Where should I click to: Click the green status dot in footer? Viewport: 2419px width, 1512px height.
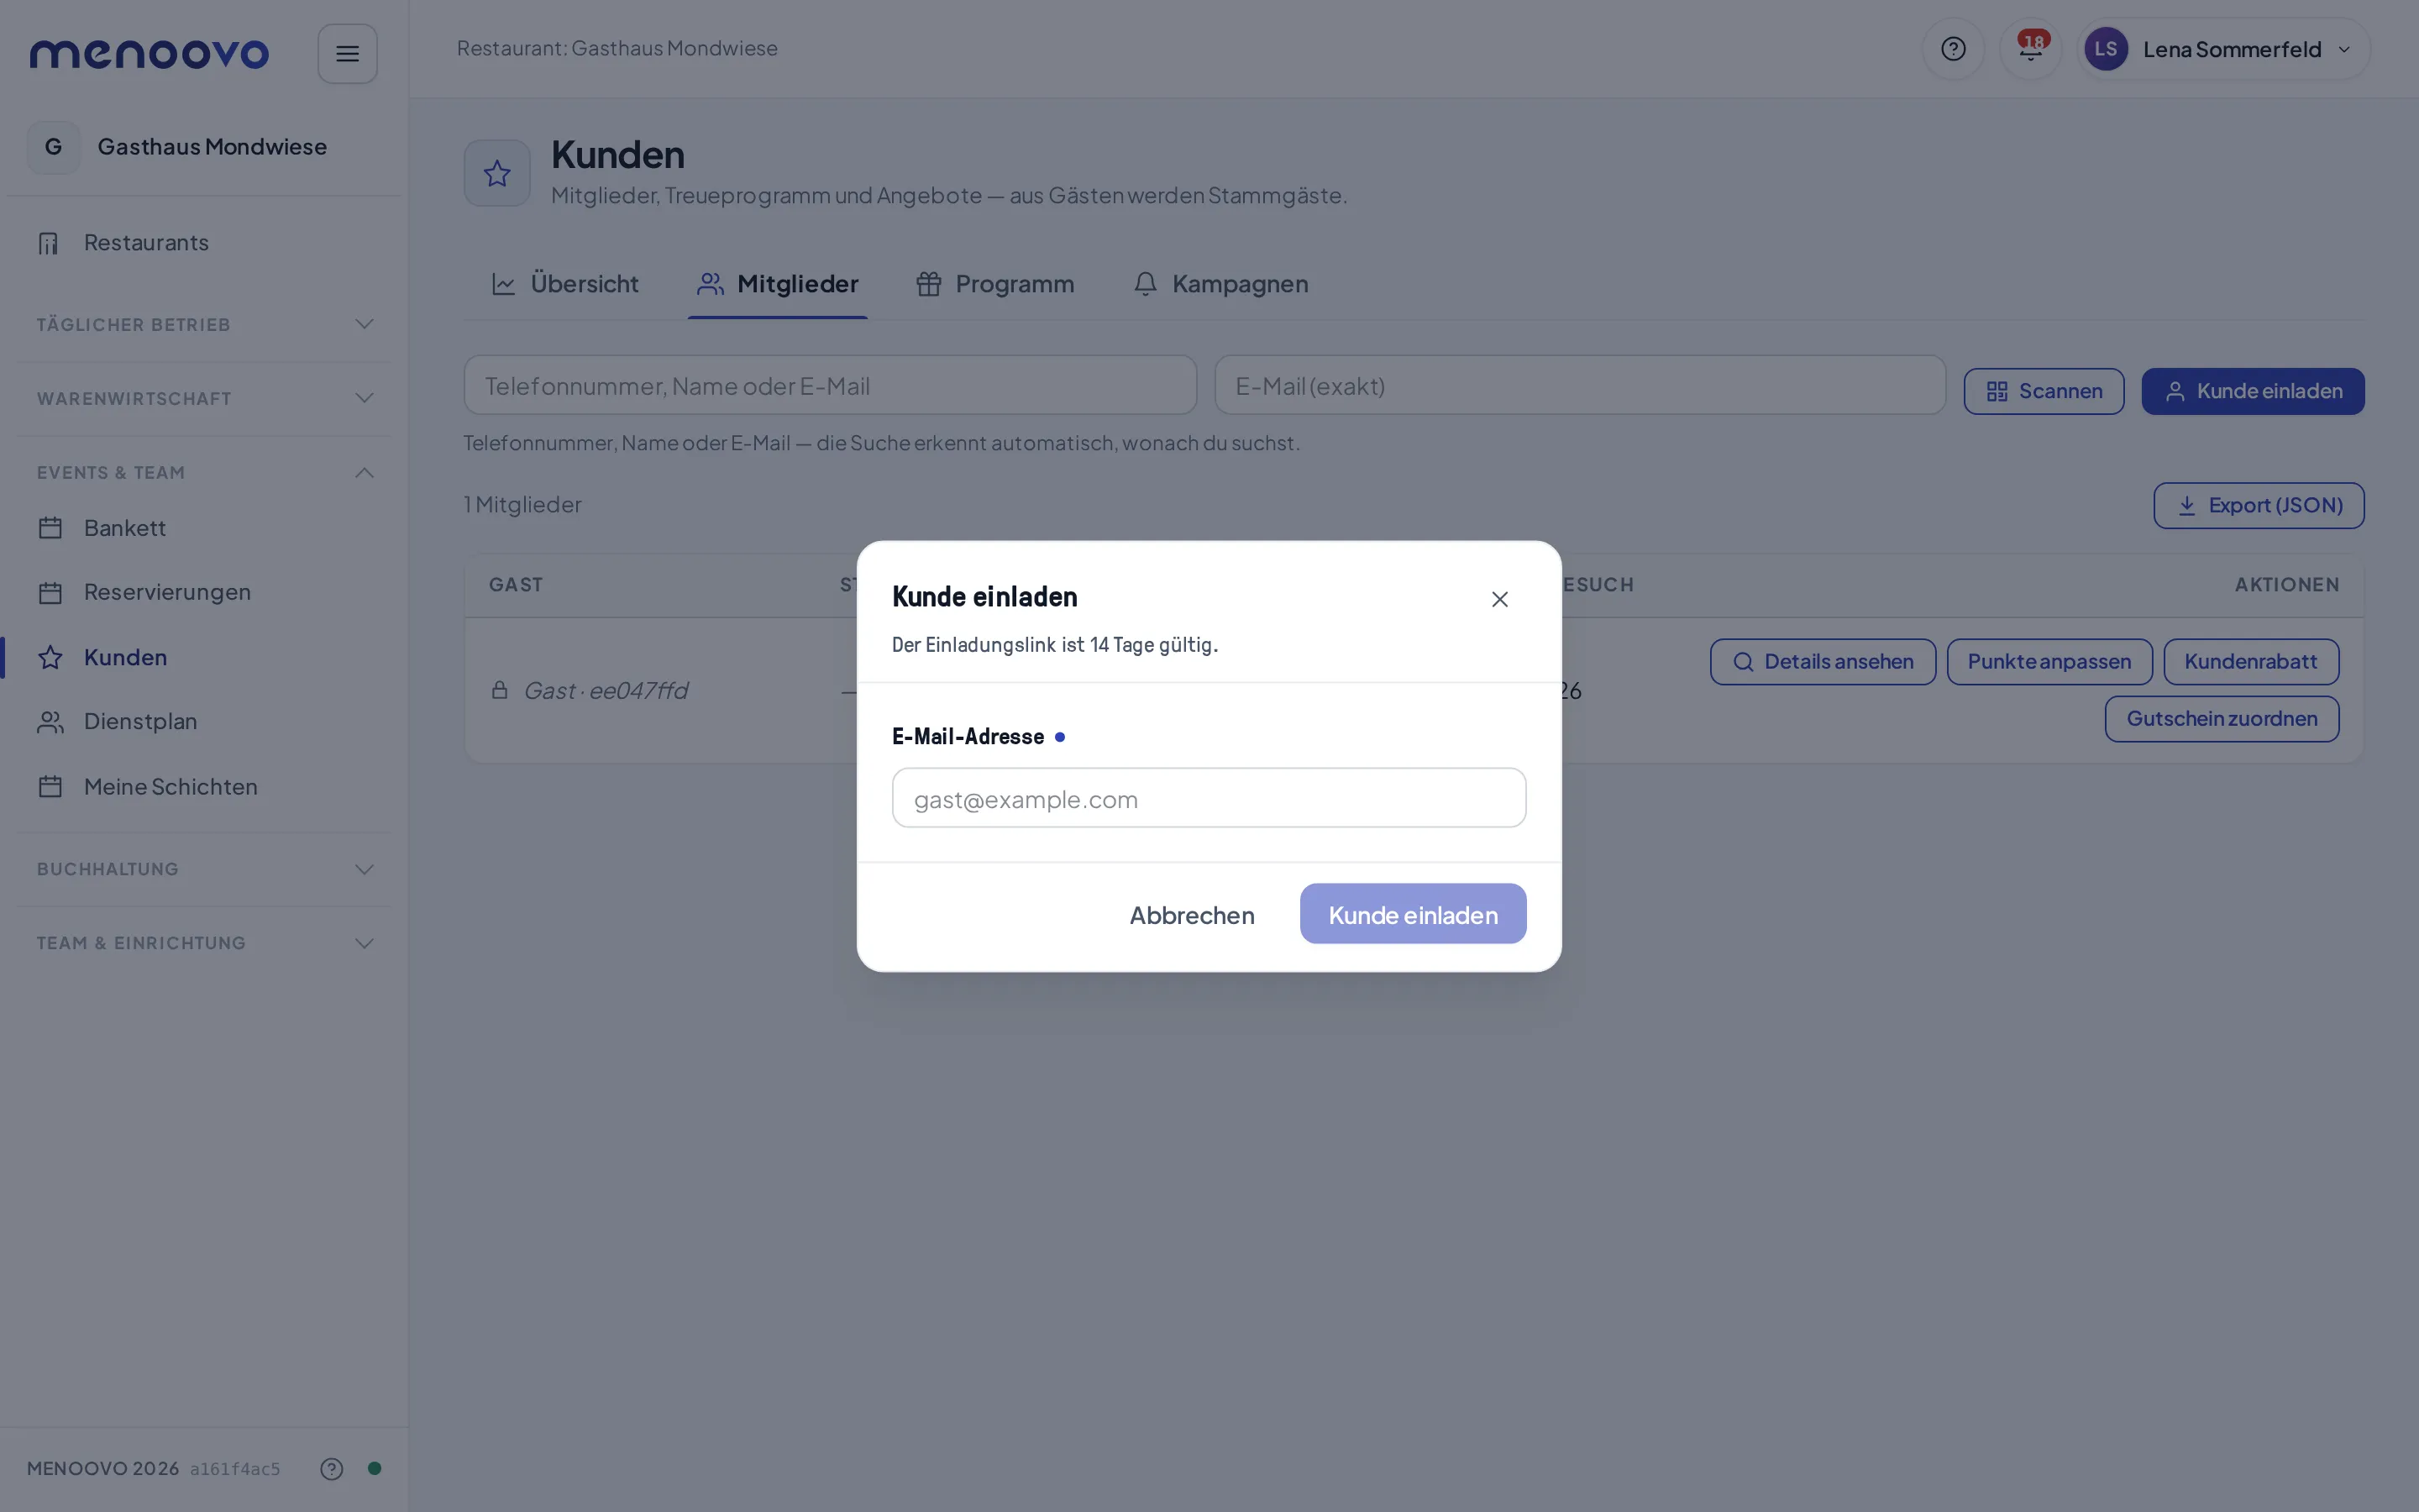[x=375, y=1469]
